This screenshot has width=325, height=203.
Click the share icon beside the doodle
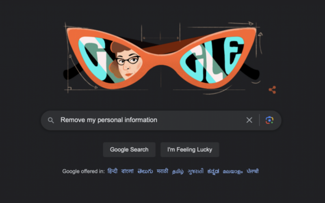pos(272,90)
